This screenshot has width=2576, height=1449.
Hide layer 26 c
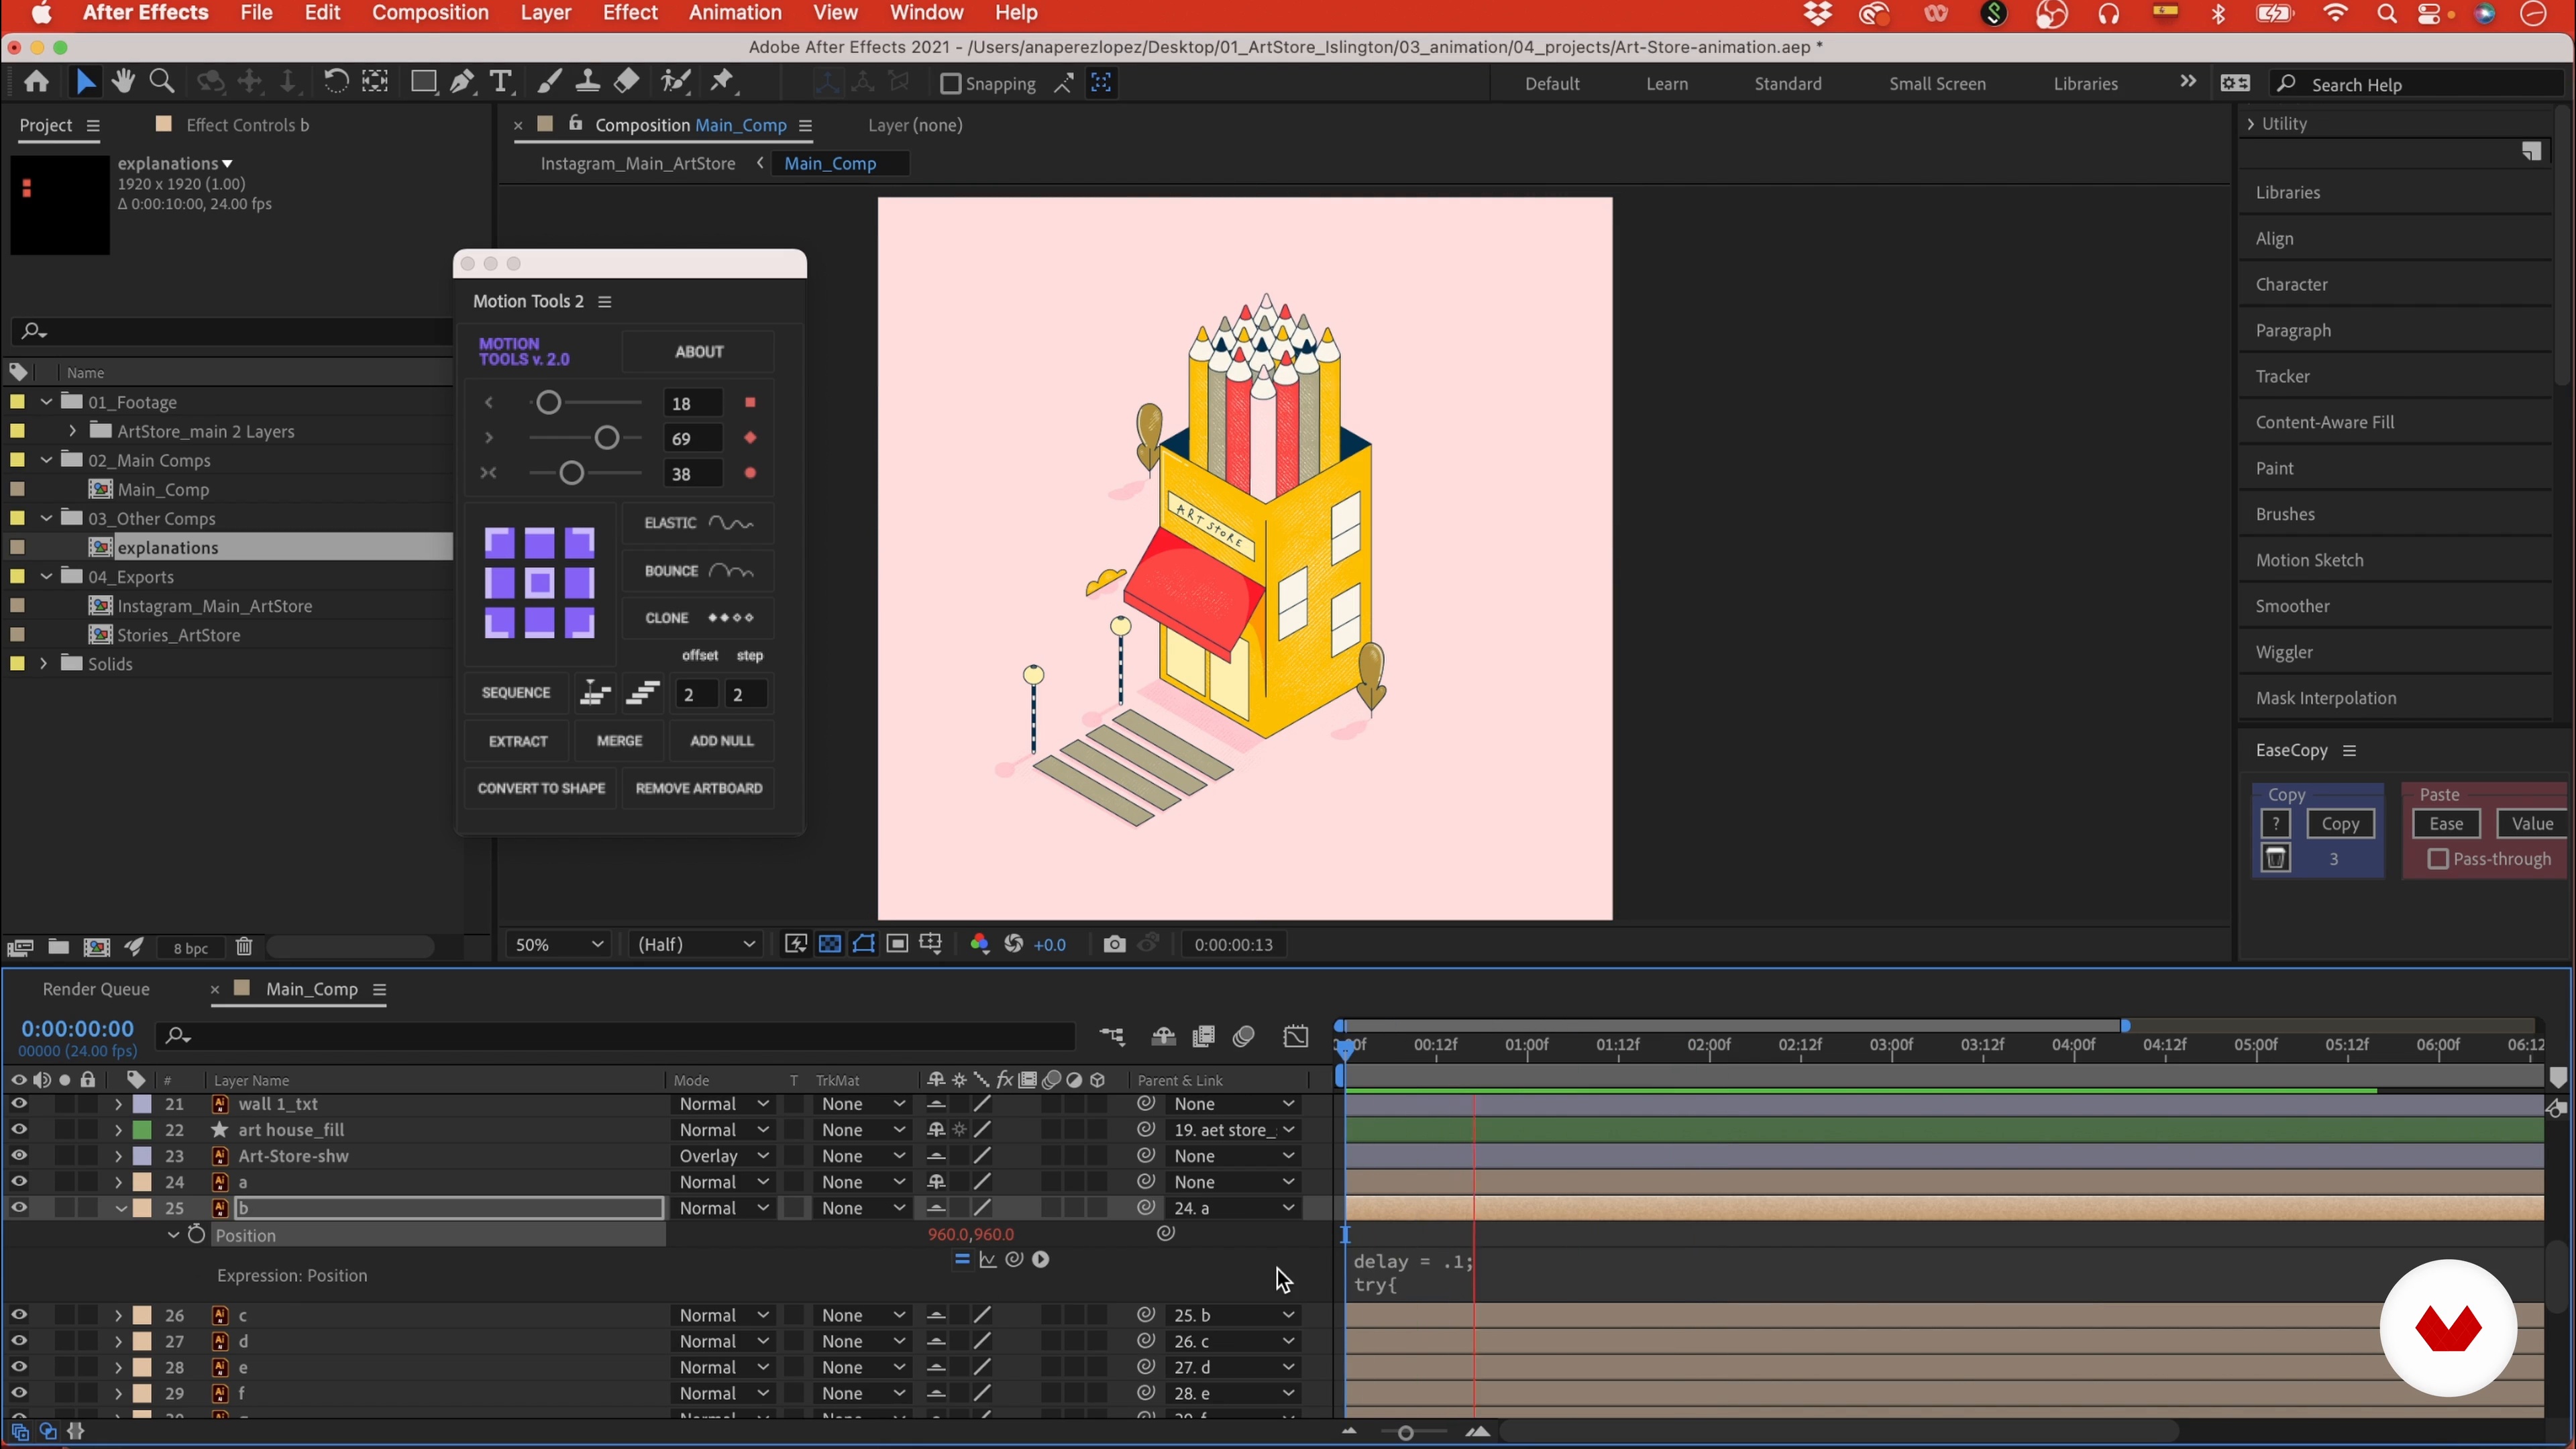point(19,1315)
